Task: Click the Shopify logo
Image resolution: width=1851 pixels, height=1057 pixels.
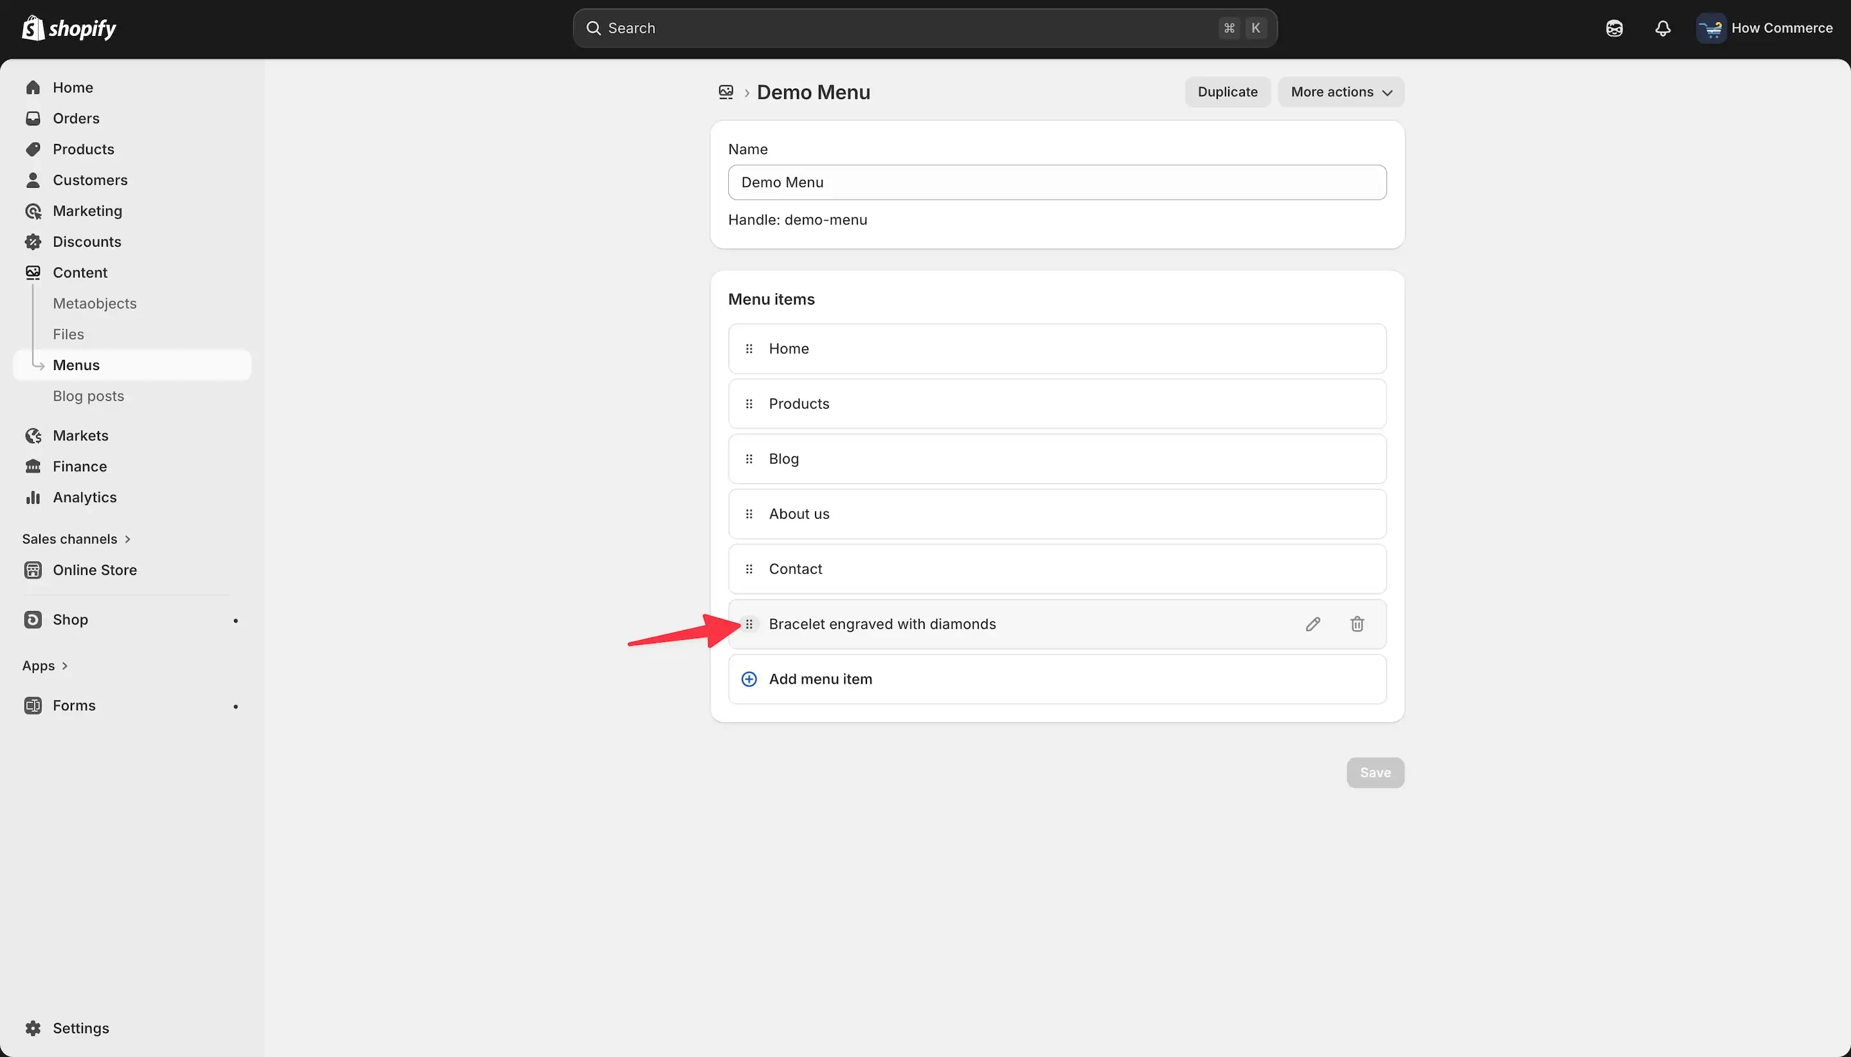Action: pos(69,28)
